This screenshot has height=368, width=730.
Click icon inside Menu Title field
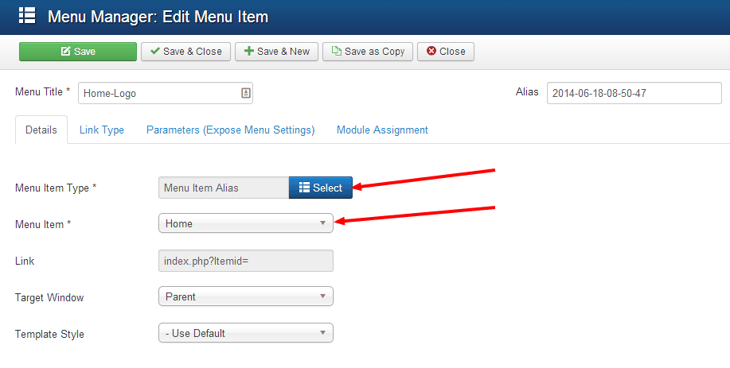tap(245, 93)
